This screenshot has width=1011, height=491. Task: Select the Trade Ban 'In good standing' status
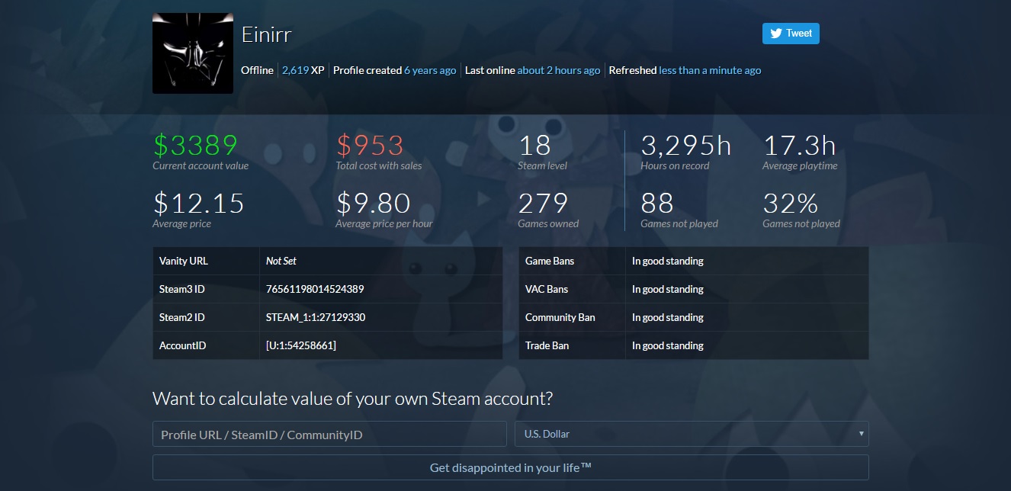(668, 345)
